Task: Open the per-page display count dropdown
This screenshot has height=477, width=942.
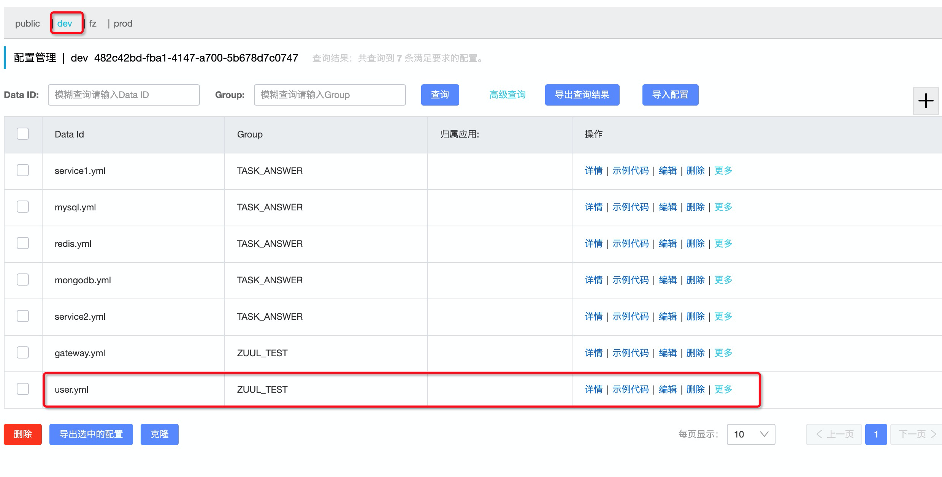Action: coord(750,434)
